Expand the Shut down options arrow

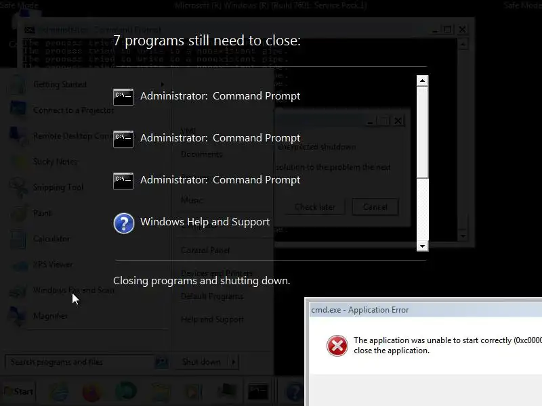click(x=234, y=362)
